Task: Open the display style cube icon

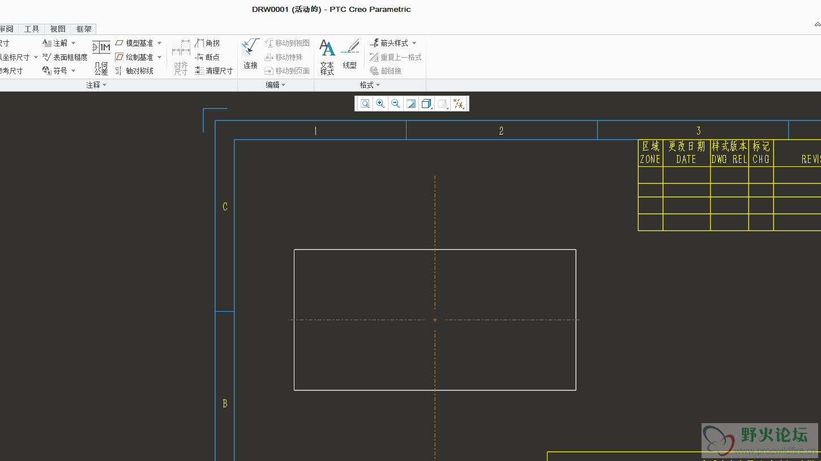Action: [x=427, y=104]
